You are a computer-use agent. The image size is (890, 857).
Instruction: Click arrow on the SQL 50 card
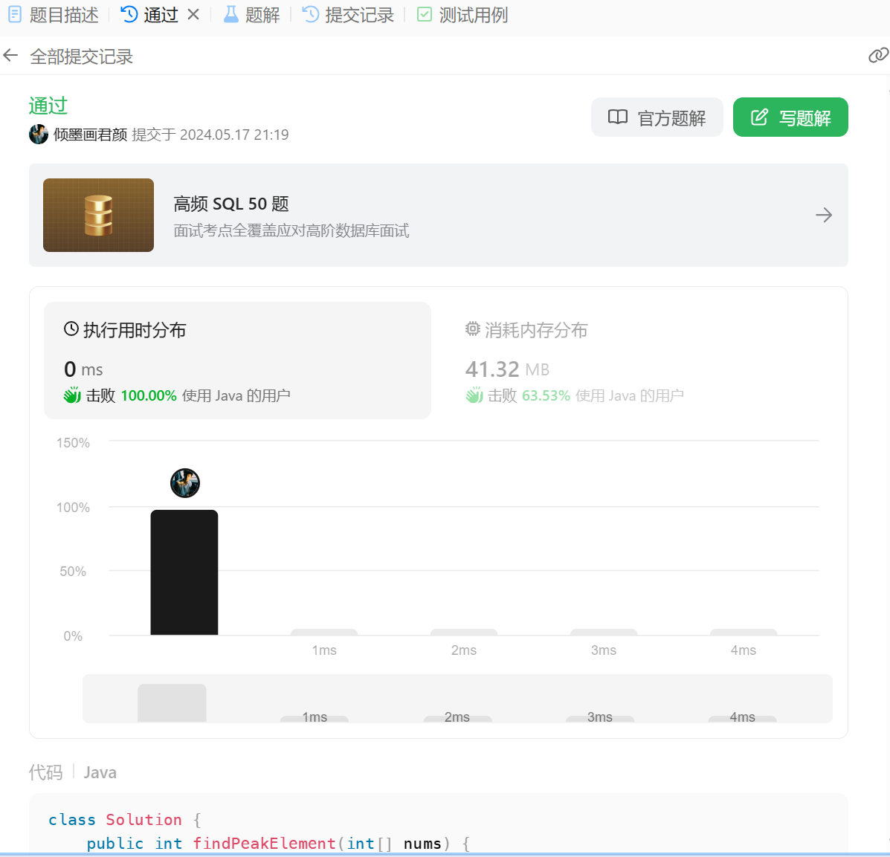[x=824, y=215]
